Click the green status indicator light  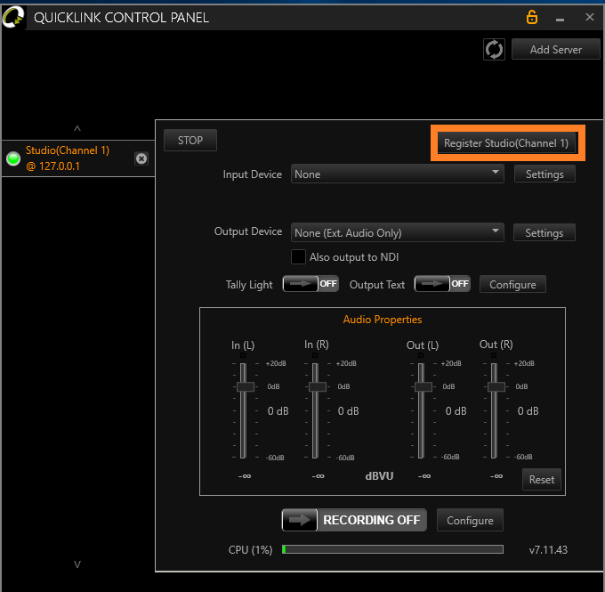(x=13, y=158)
